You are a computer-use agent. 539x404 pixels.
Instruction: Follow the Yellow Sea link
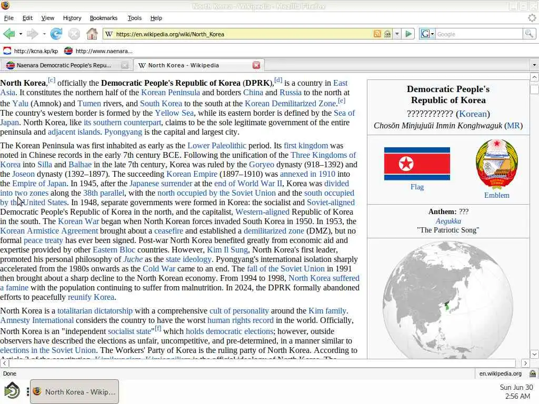174,113
